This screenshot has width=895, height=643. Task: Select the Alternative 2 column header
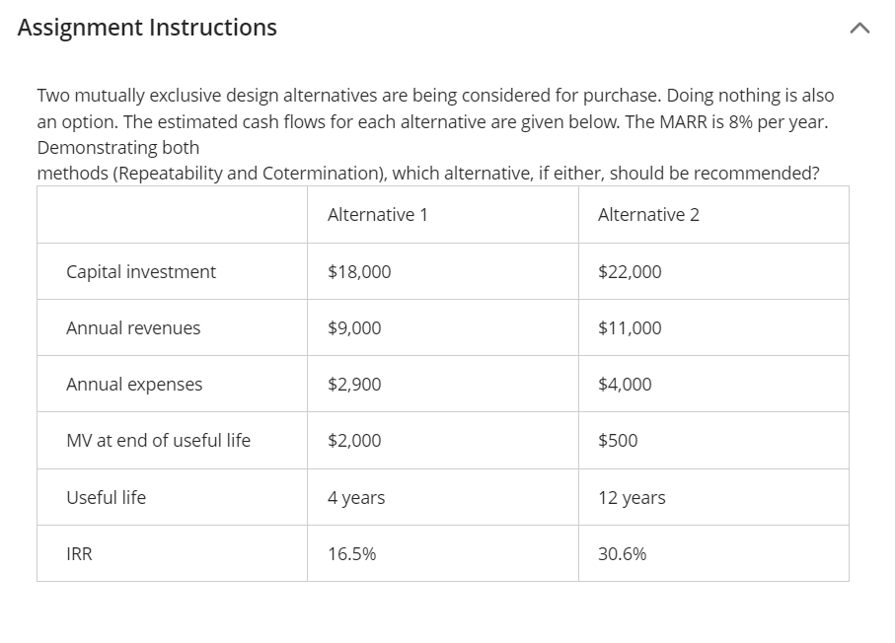click(647, 214)
